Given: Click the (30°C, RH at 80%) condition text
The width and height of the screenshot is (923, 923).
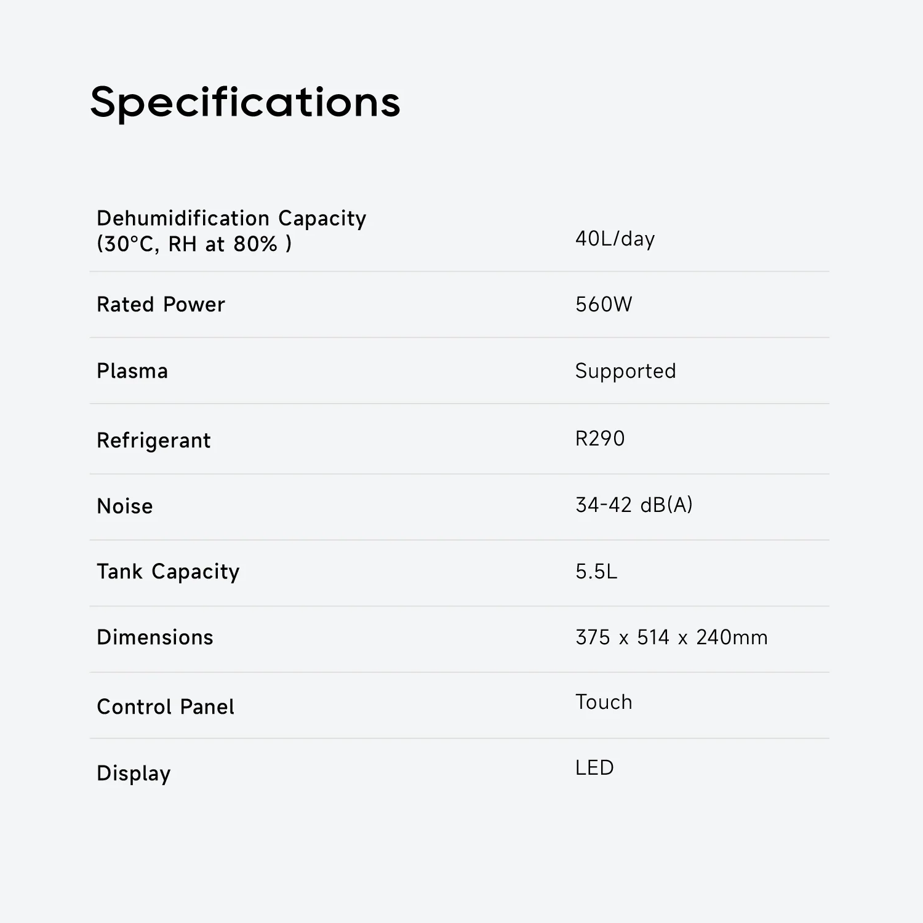Looking at the screenshot, I should (194, 244).
